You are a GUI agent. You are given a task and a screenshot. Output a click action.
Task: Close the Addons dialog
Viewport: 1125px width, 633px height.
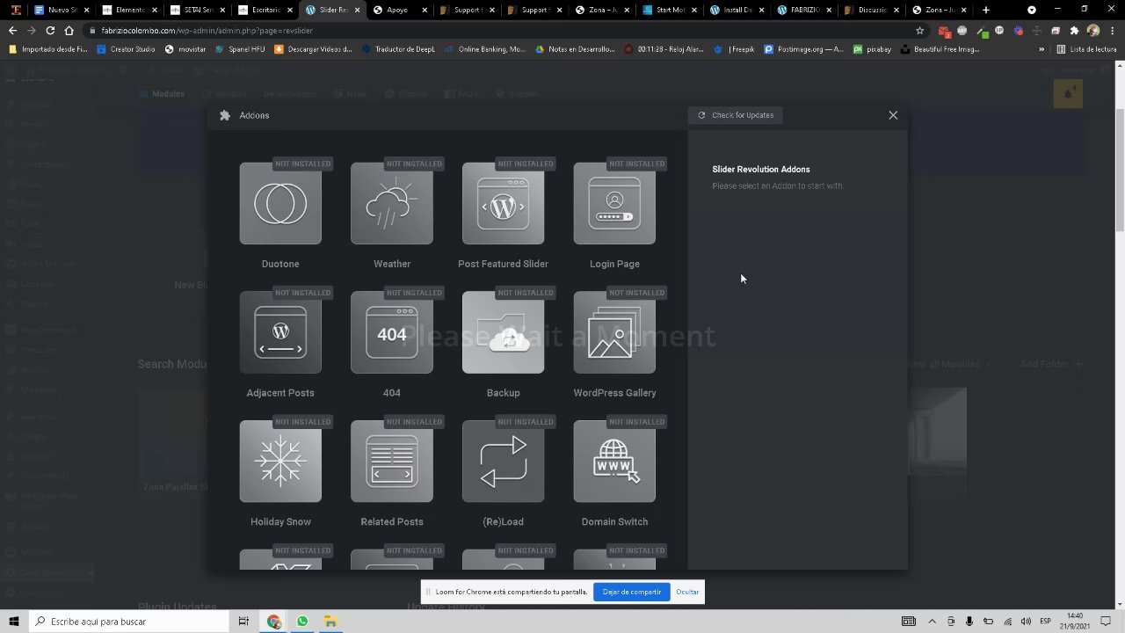tap(893, 115)
